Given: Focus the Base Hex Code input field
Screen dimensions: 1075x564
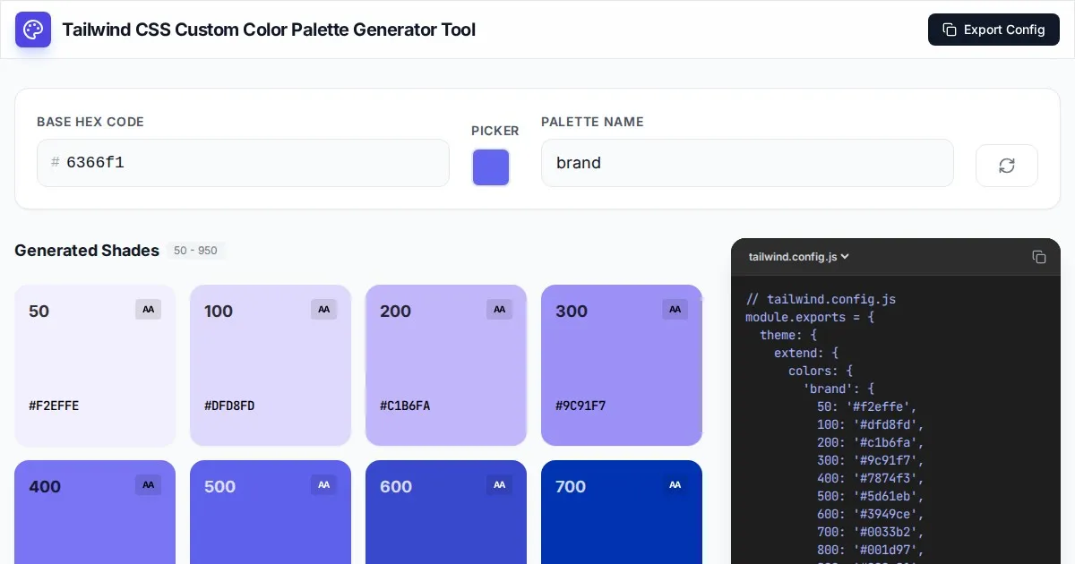Looking at the screenshot, I should point(251,163).
